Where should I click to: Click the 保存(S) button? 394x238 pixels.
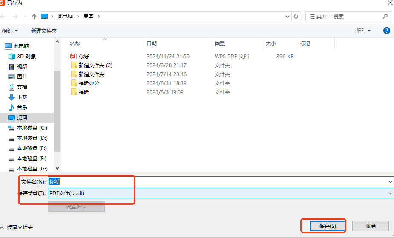click(x=323, y=226)
